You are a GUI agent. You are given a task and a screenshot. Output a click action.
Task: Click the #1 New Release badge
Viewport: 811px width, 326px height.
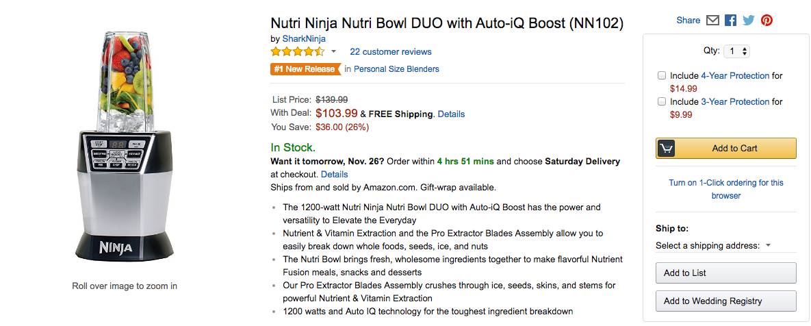[305, 68]
